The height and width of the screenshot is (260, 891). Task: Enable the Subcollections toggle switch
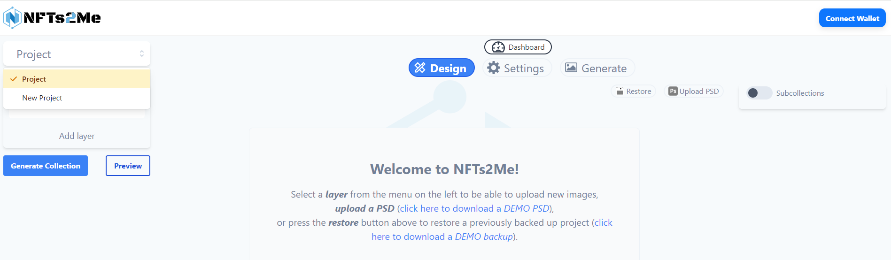pos(759,93)
